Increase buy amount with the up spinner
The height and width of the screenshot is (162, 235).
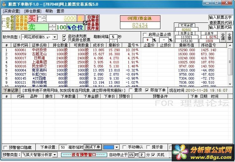44,17
